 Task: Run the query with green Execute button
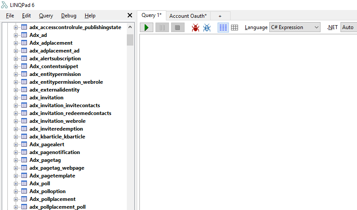click(x=146, y=27)
